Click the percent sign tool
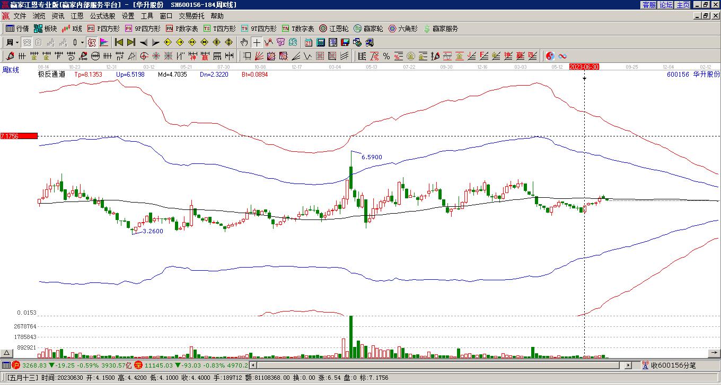Image resolution: width=721 pixels, height=385 pixels. (x=386, y=56)
